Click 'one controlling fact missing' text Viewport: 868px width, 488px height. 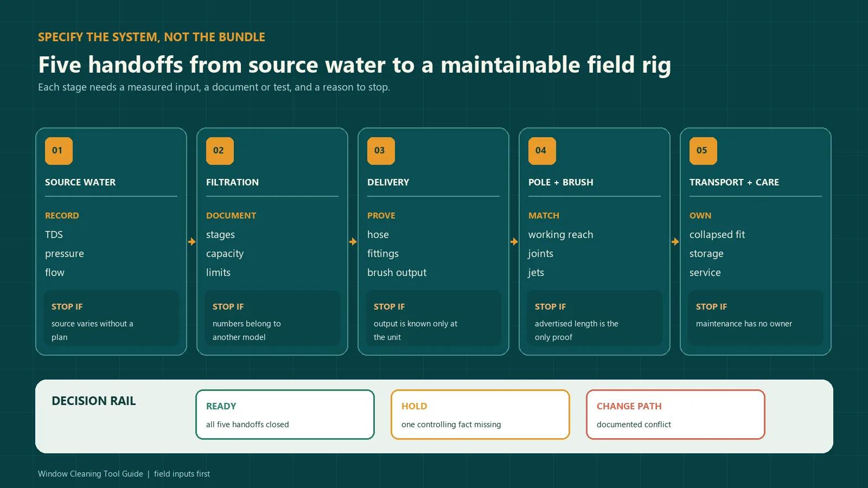tap(451, 425)
